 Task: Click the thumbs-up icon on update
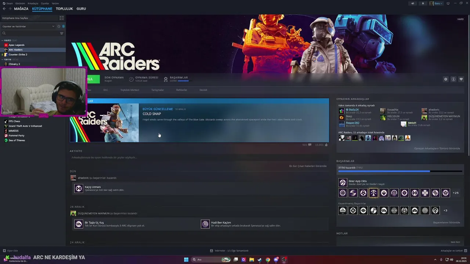point(326,145)
